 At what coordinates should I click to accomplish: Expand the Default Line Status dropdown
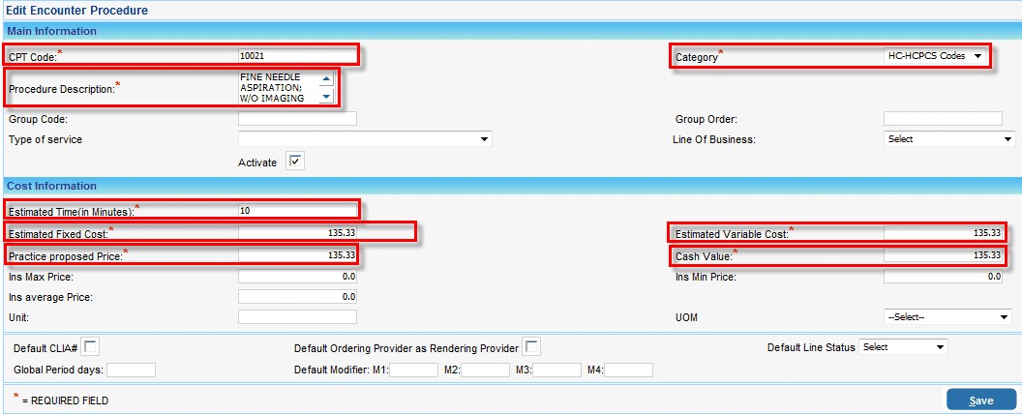coord(903,346)
